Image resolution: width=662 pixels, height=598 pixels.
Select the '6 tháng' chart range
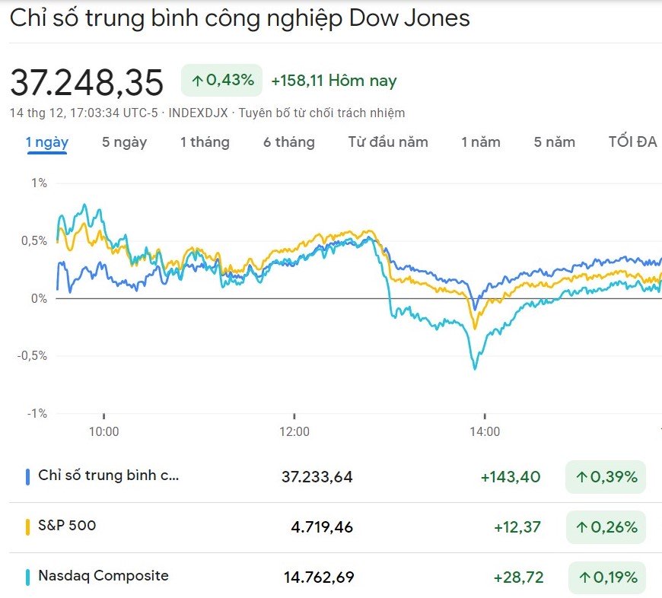[x=288, y=142]
